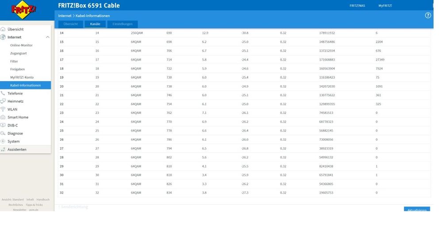
Task: Click Kabel-Informationen in the breadcrumb
Action: [92, 16]
